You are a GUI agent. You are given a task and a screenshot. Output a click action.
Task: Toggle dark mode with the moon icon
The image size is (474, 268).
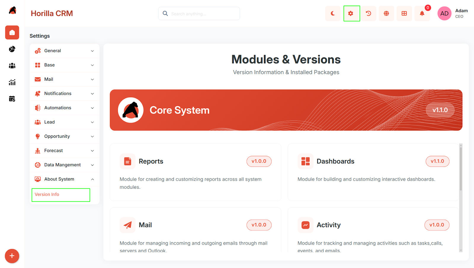click(333, 13)
